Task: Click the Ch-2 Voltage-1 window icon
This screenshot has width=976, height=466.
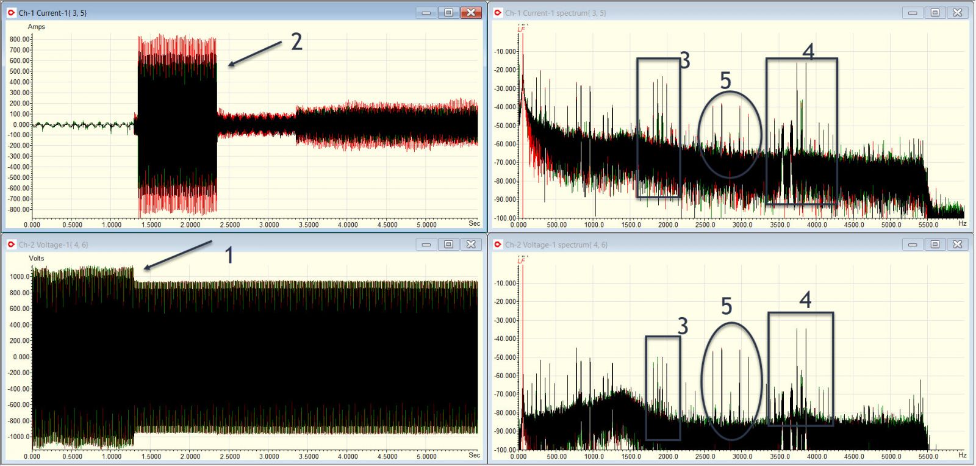Action: coord(11,245)
